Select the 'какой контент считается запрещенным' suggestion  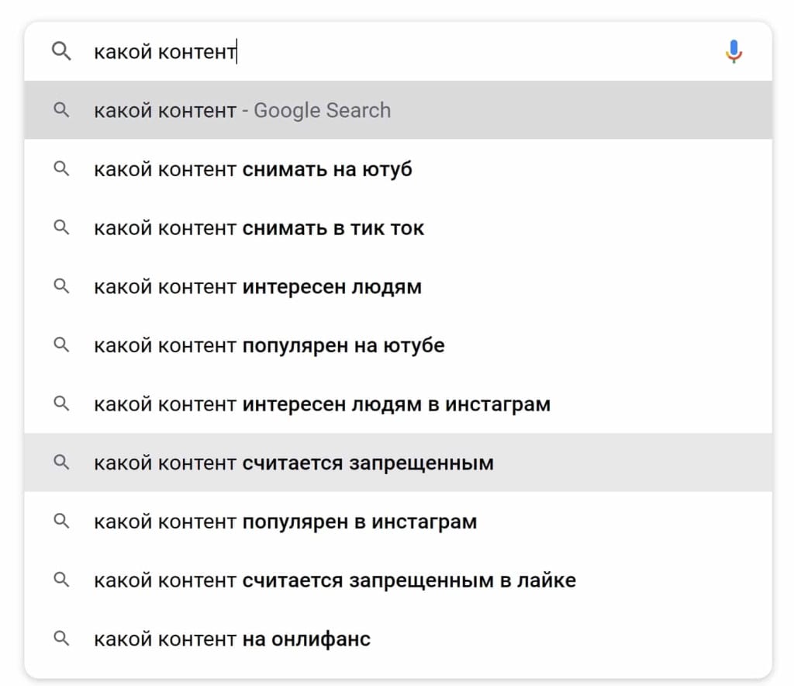click(x=293, y=463)
